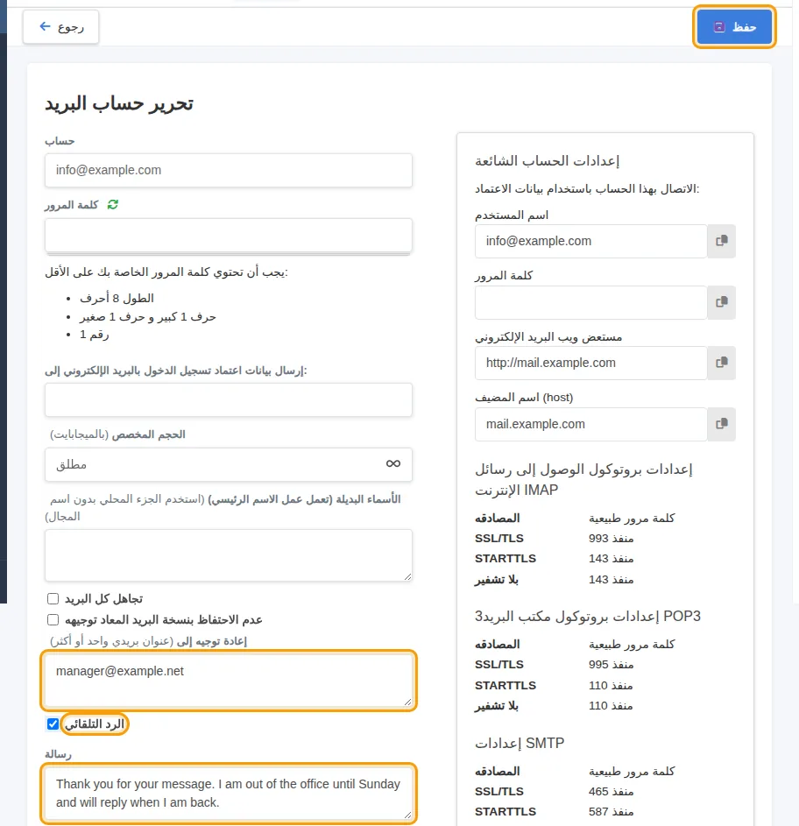Click the IMAP STARTTLS port منفذ 143
The width and height of the screenshot is (799, 826).
(x=612, y=558)
